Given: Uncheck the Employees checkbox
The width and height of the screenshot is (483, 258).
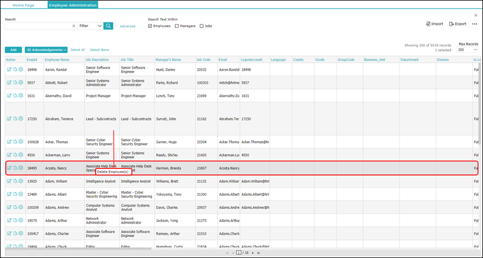Looking at the screenshot, I should click(150, 26).
